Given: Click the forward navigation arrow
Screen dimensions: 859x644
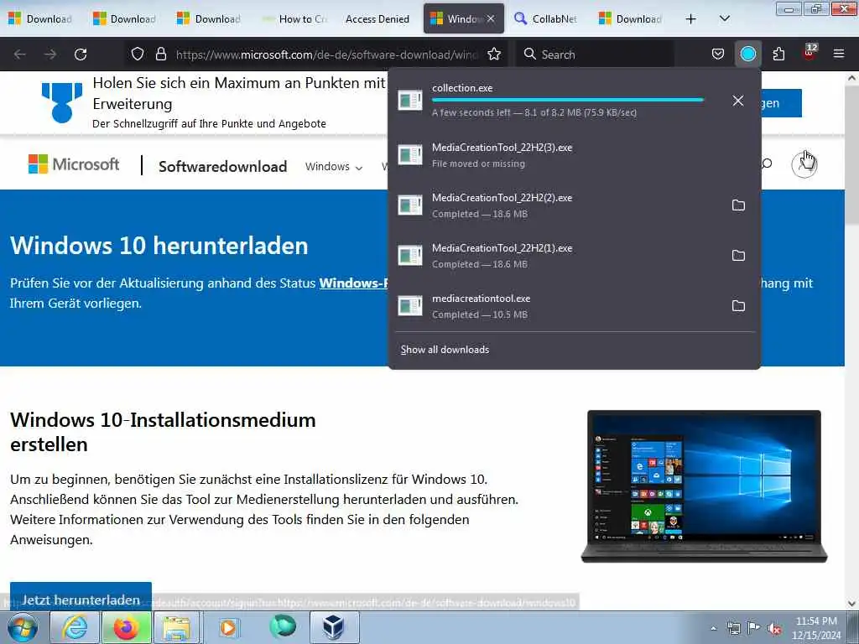Looking at the screenshot, I should [49, 55].
